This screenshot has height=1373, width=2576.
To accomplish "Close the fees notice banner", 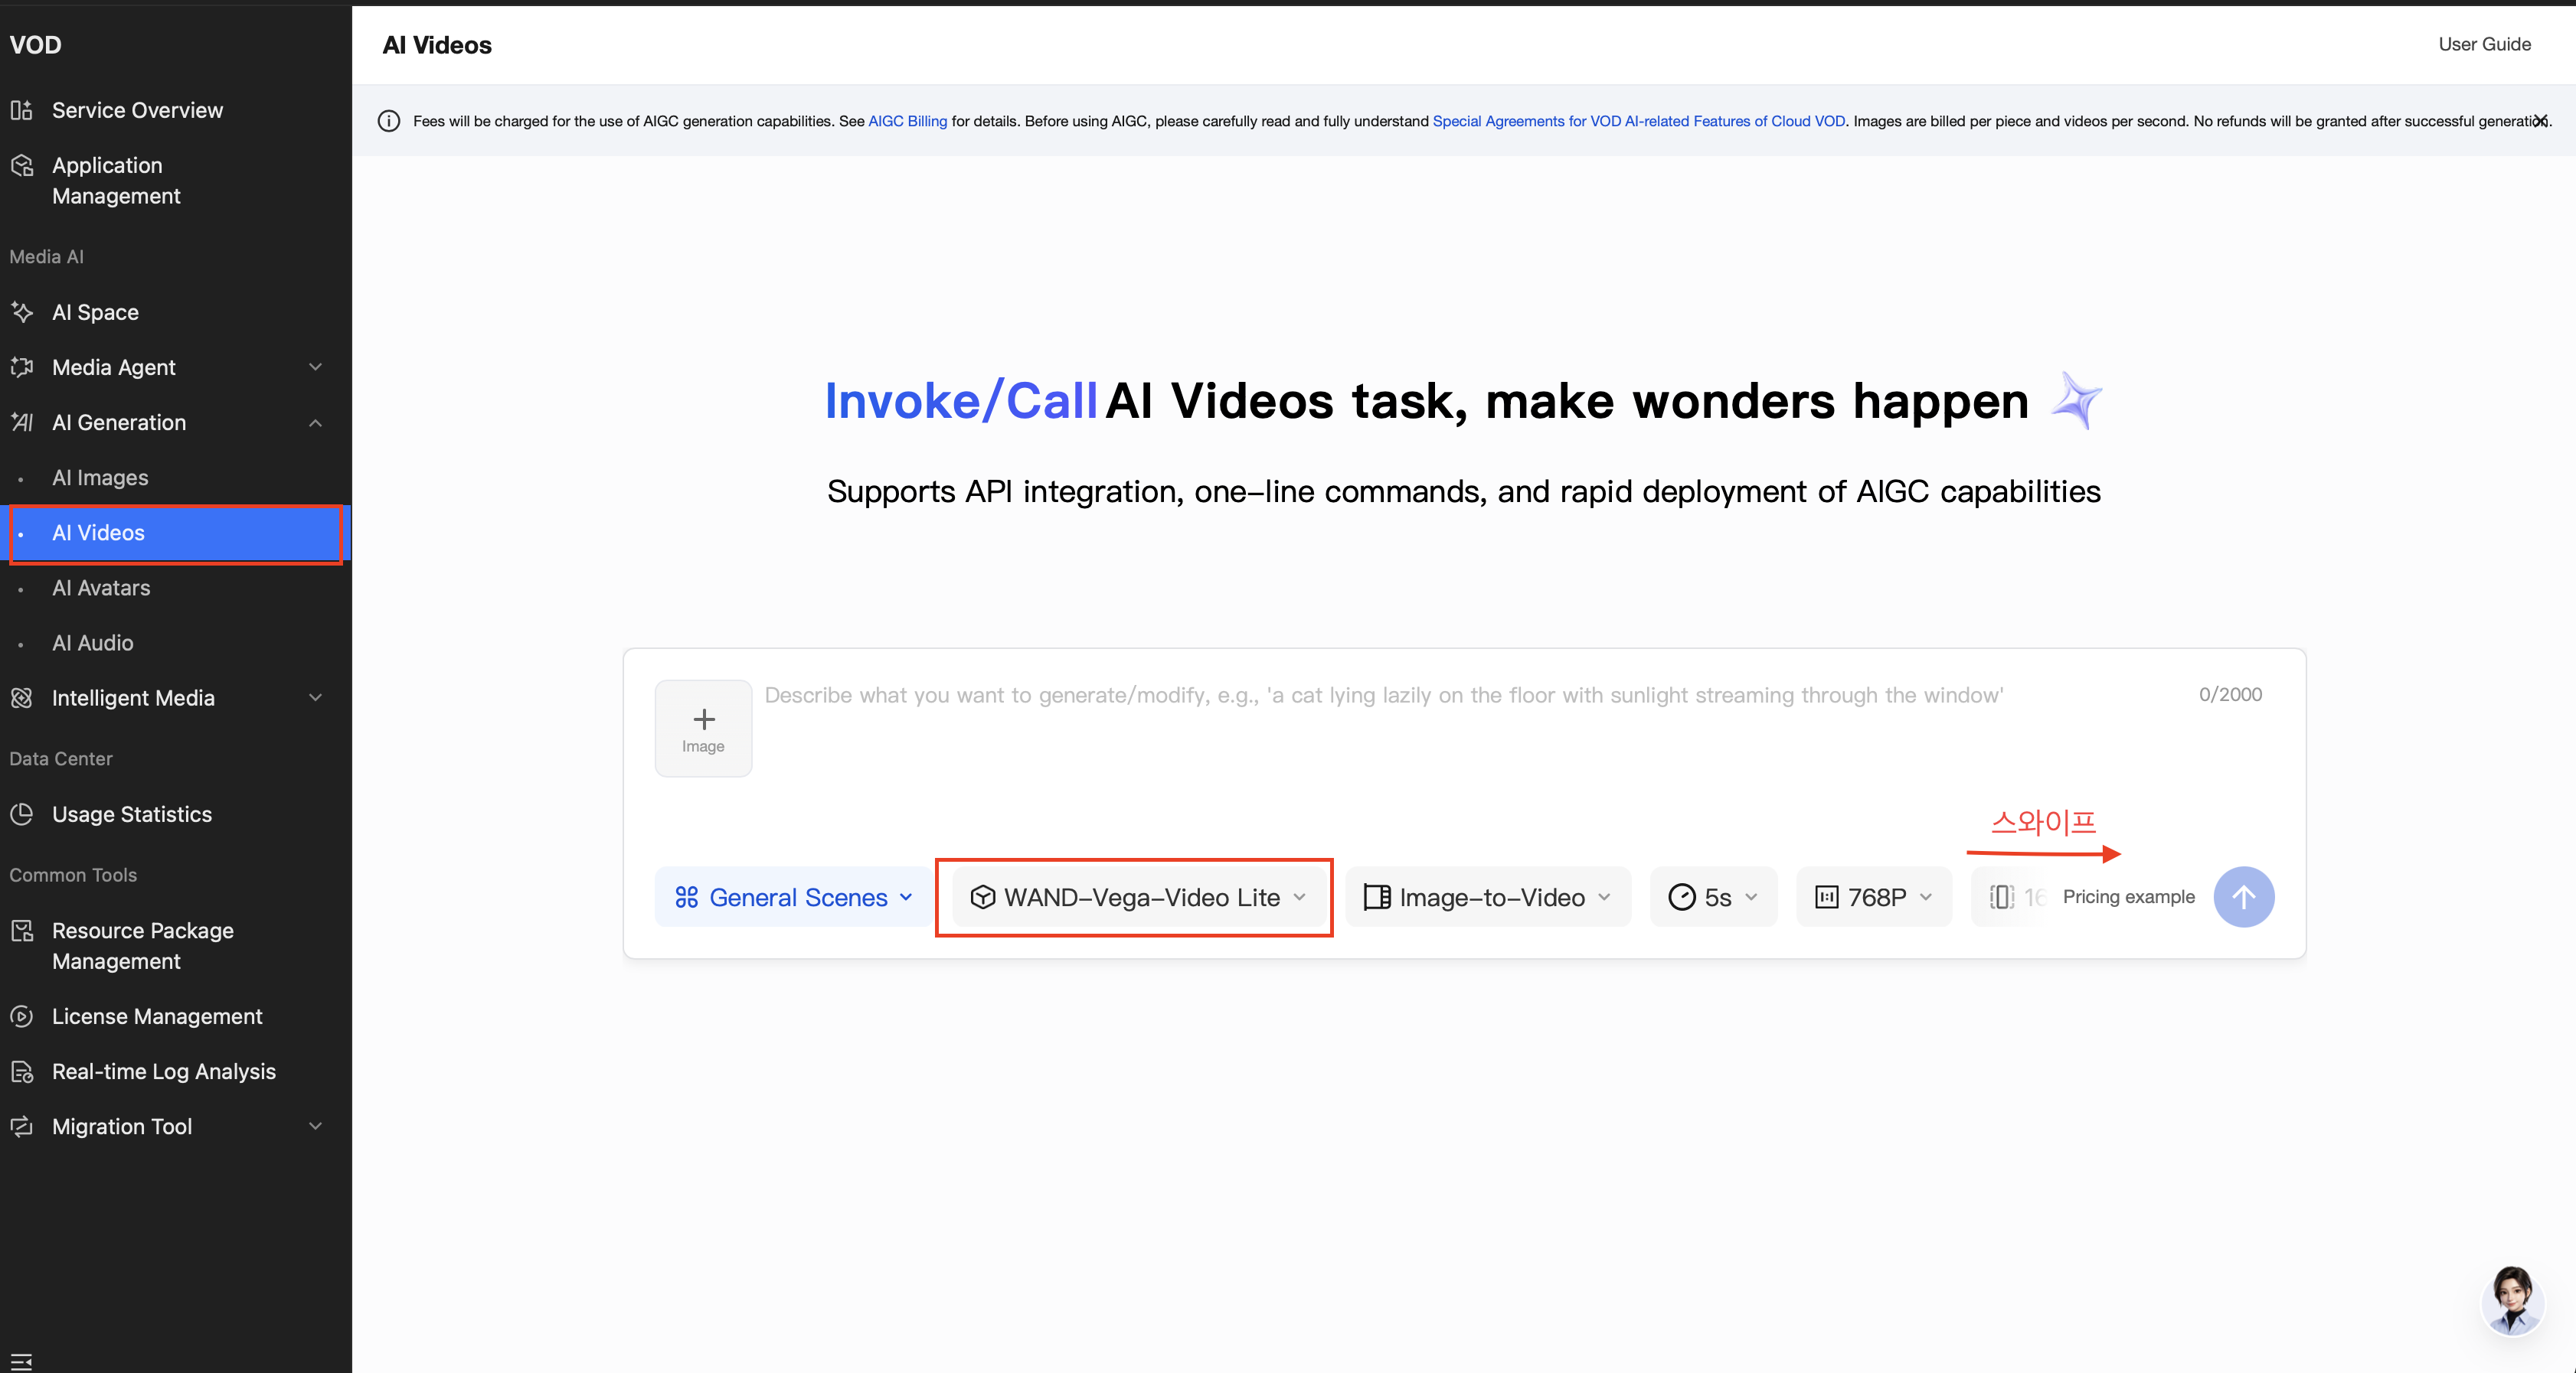I will click(2540, 121).
